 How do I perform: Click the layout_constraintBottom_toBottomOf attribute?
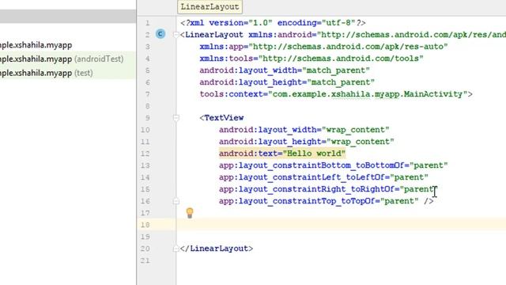pyautogui.click(x=334, y=165)
